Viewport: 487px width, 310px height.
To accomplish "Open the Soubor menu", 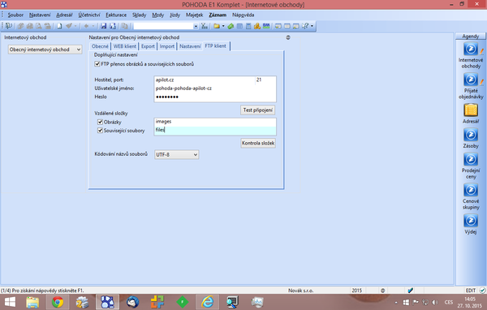I will point(15,15).
